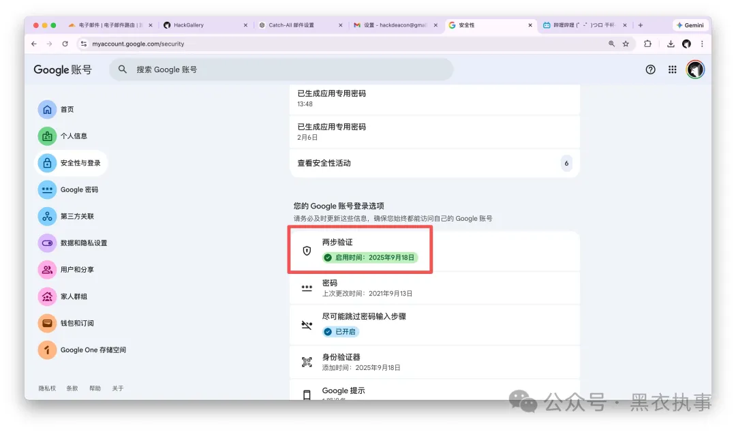Click the 已开启 status badge
736x432 pixels.
(x=340, y=332)
